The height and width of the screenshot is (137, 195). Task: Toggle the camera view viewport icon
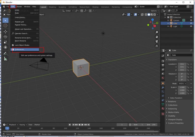pos(157,41)
